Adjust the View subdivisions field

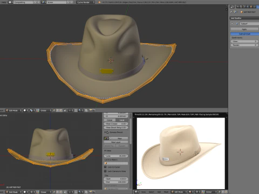[x=244, y=41]
